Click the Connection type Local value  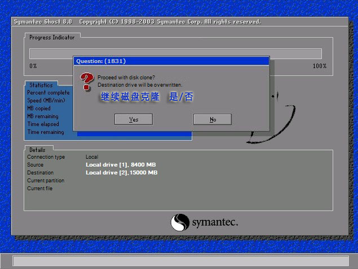[92, 156]
